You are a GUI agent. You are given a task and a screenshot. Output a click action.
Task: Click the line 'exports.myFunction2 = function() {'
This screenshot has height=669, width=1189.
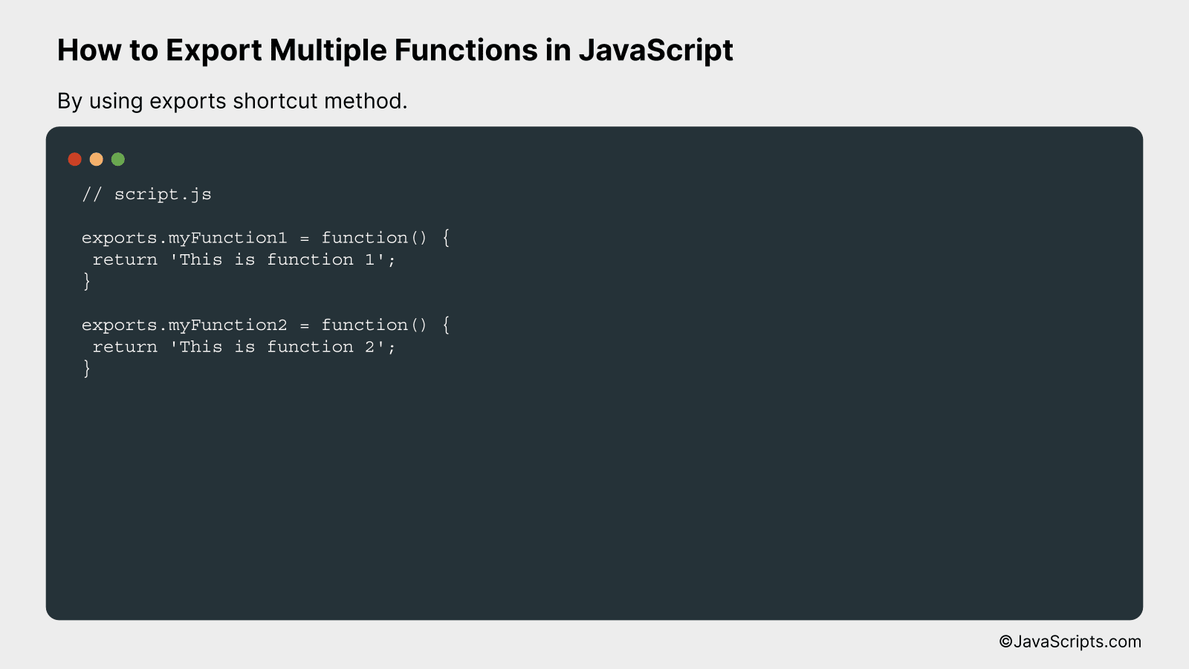pyautogui.click(x=266, y=326)
